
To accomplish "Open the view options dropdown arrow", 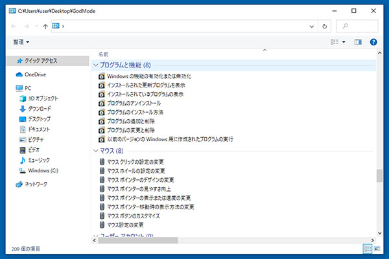I will (344, 42).
